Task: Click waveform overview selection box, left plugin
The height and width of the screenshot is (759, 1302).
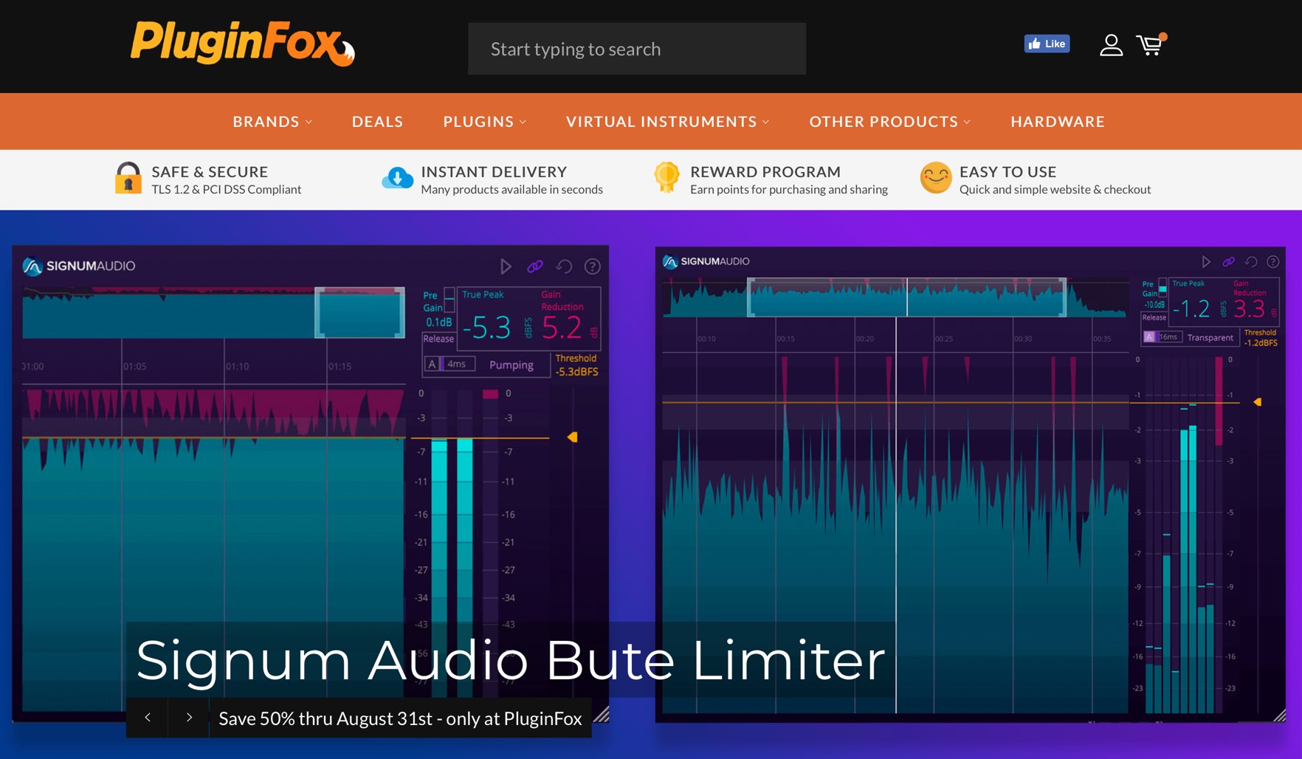Action: (x=360, y=312)
